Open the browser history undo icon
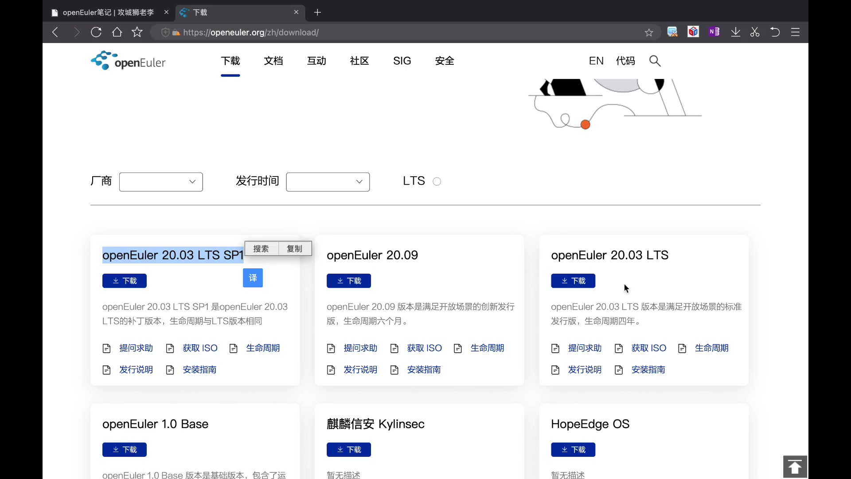The width and height of the screenshot is (851, 479). [775, 32]
